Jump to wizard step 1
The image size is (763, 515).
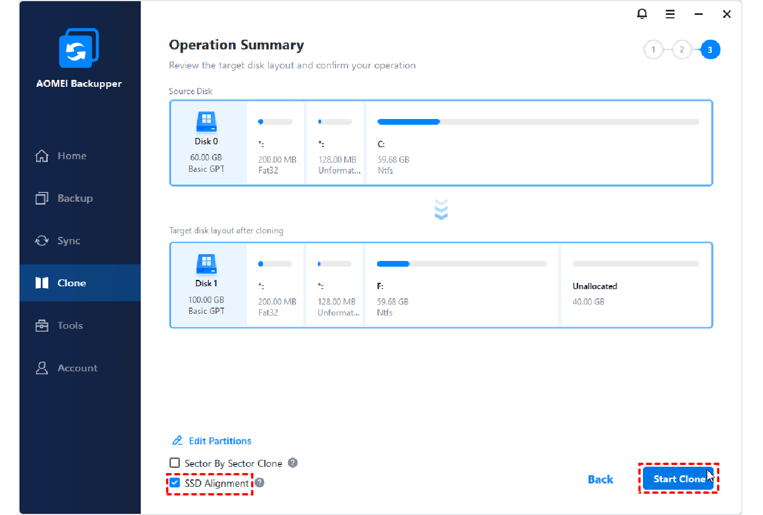click(653, 50)
